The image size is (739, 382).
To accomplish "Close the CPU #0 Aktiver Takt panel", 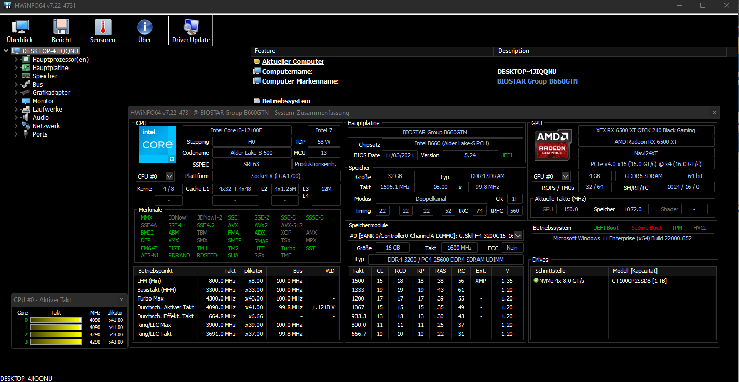I will (x=121, y=299).
